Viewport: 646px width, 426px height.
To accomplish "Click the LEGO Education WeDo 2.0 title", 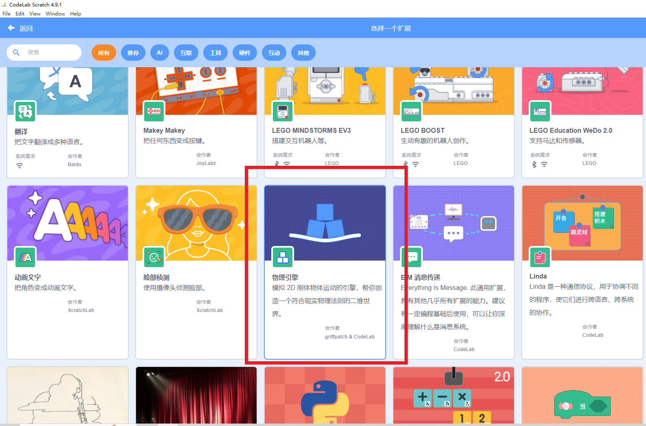I will point(571,130).
